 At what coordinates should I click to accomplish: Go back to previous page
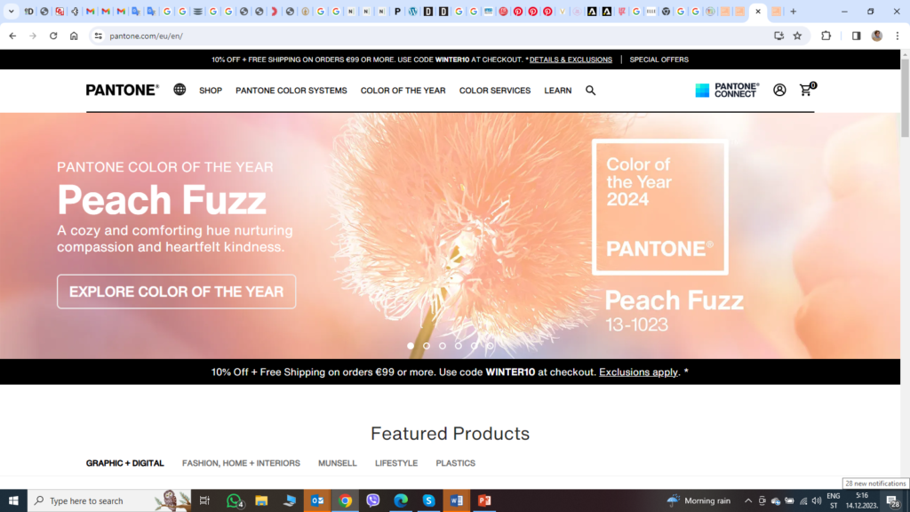pyautogui.click(x=12, y=36)
